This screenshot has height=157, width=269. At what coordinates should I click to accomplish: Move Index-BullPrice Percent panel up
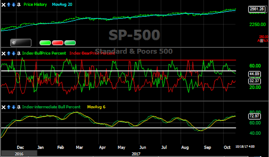(x=9, y=53)
